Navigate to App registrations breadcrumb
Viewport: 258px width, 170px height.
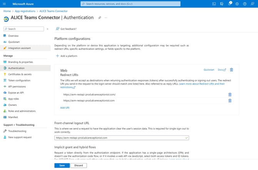tap(25, 11)
